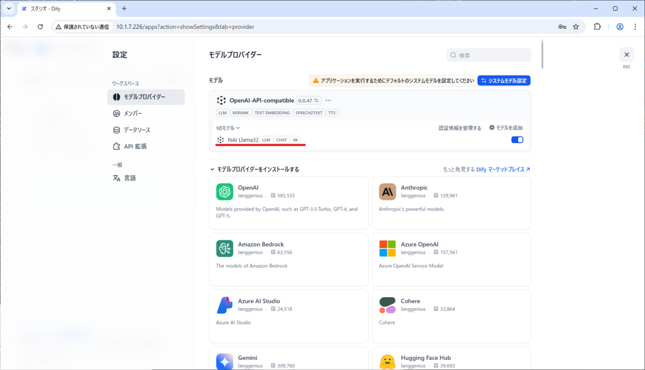Bookmark this page with star icon

click(576, 26)
